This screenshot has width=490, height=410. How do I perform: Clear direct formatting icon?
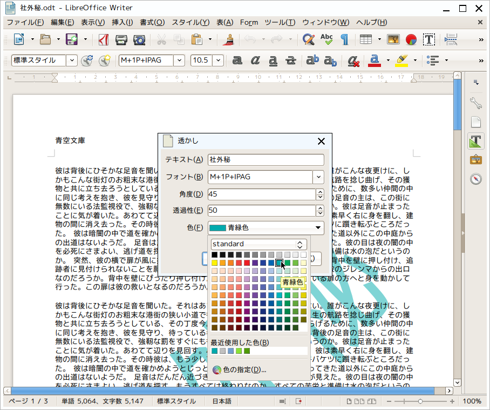coord(353,61)
